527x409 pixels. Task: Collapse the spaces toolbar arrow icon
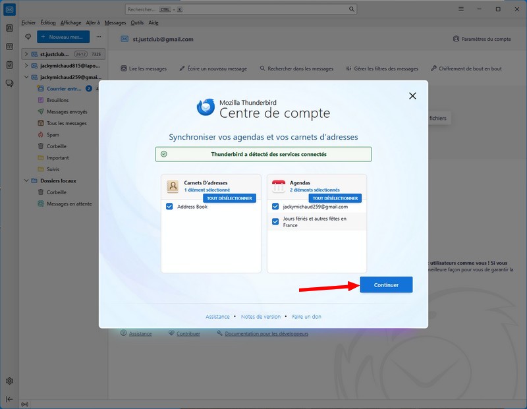[x=10, y=399]
